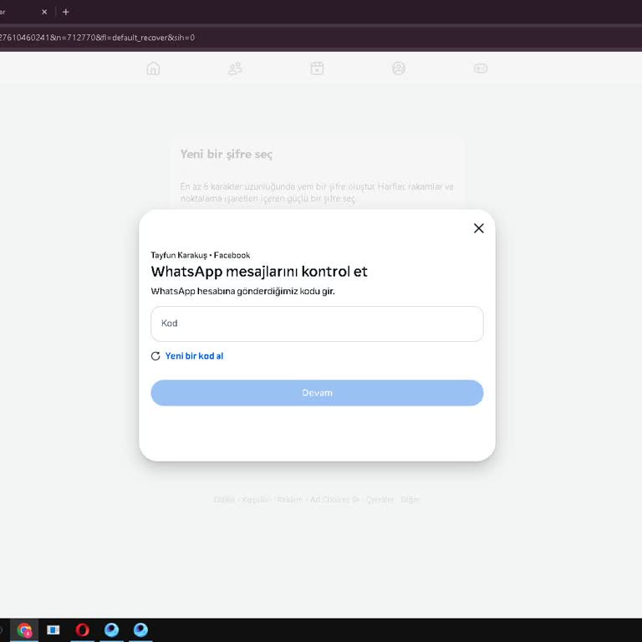This screenshot has height=642, width=642.
Task: Click the 'WhatsApp mesajlarını kontrol et' heading
Action: (x=259, y=272)
